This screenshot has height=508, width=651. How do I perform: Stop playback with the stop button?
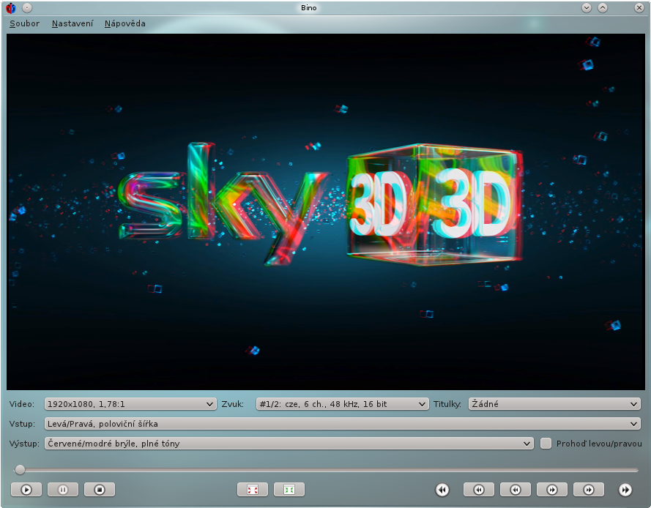coord(100,490)
